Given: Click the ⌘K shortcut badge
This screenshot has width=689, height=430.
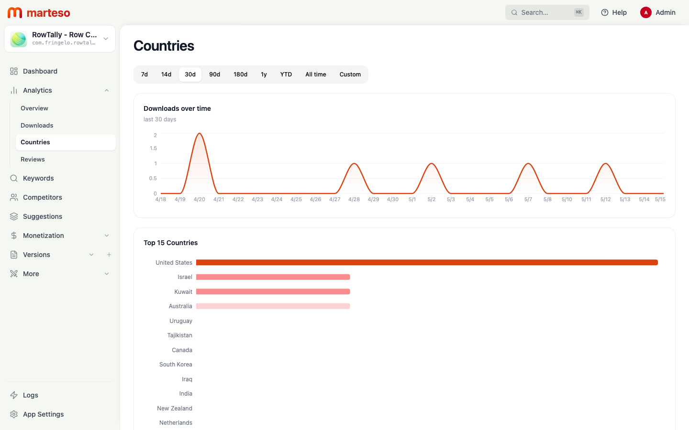Looking at the screenshot, I should coord(579,12).
